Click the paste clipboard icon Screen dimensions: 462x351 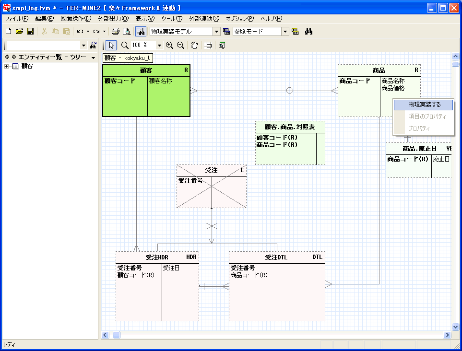[x=67, y=31]
